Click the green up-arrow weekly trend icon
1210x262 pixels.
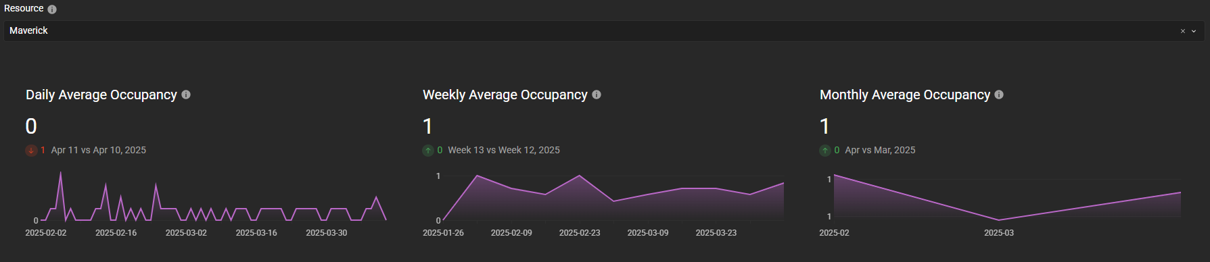[x=428, y=151]
